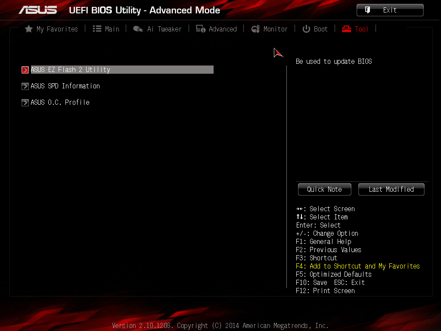Click the Ai Tweaker tab icon
Image resolution: width=441 pixels, height=331 pixels.
coord(138,29)
